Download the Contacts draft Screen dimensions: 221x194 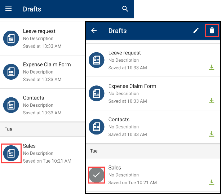(212, 134)
